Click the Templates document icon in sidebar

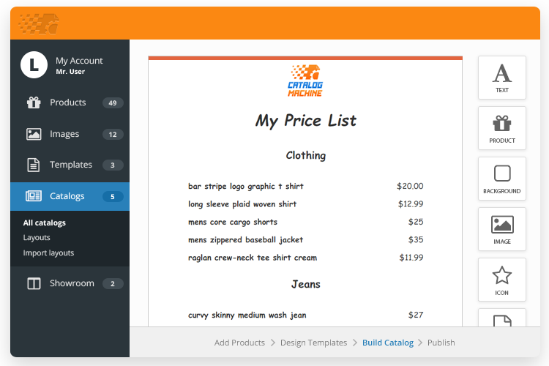pyautogui.click(x=34, y=165)
